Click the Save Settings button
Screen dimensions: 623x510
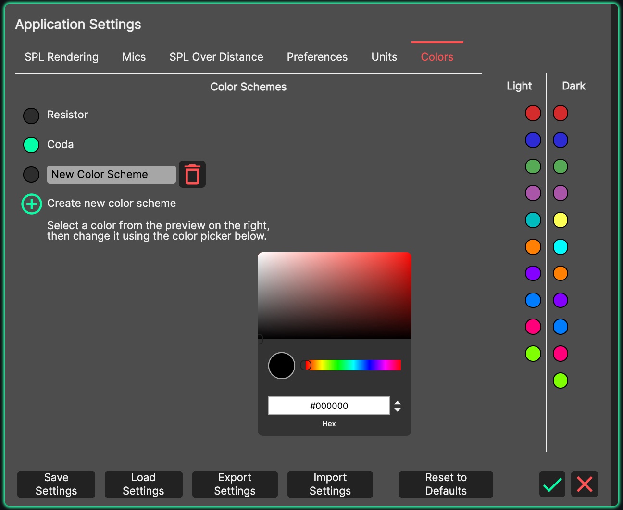point(56,484)
